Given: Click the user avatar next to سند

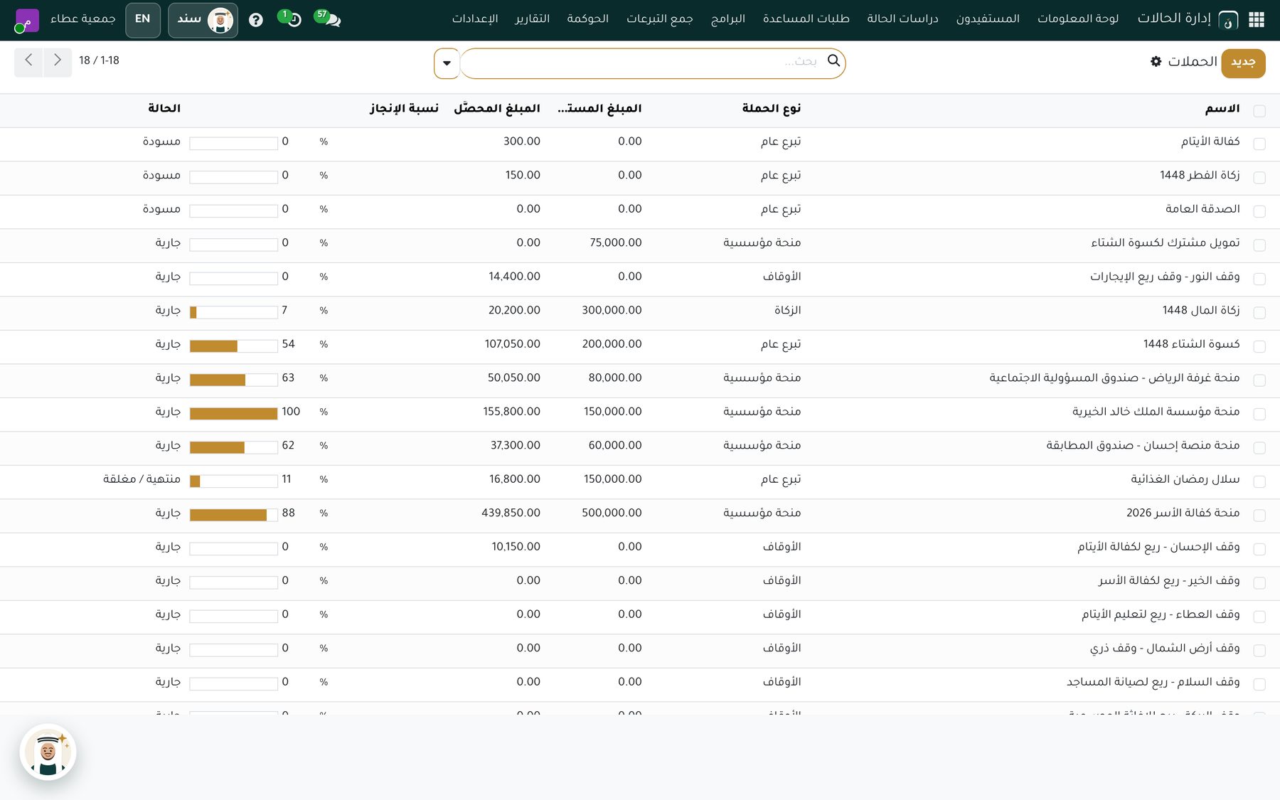Looking at the screenshot, I should (x=220, y=20).
